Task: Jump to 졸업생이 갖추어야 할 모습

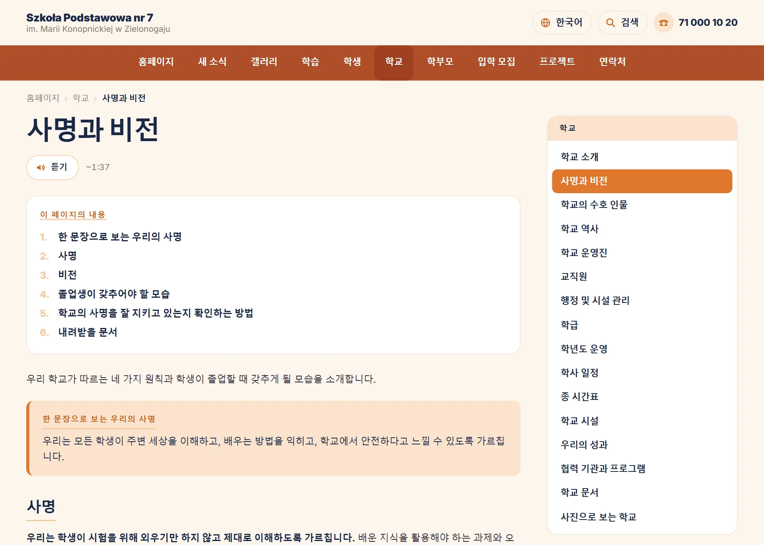Action: (114, 294)
